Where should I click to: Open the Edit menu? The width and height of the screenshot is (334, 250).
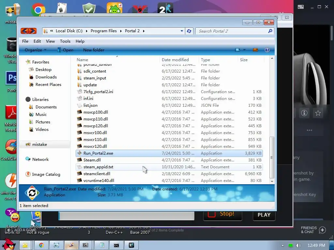click(x=37, y=41)
